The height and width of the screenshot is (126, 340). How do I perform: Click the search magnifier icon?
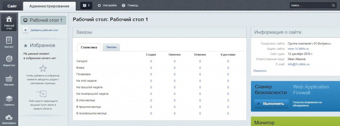(333, 5)
